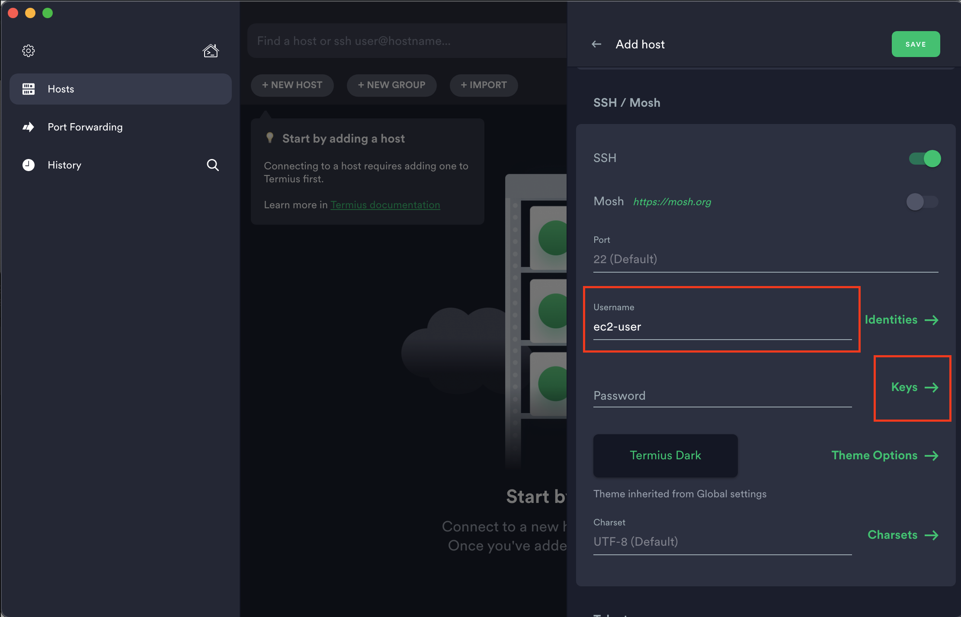Click the History clock icon

pos(29,165)
